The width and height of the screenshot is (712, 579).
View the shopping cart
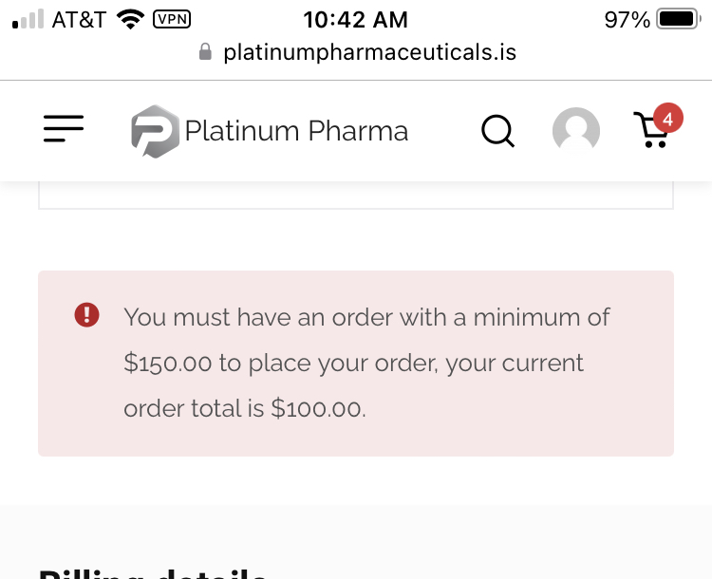651,133
